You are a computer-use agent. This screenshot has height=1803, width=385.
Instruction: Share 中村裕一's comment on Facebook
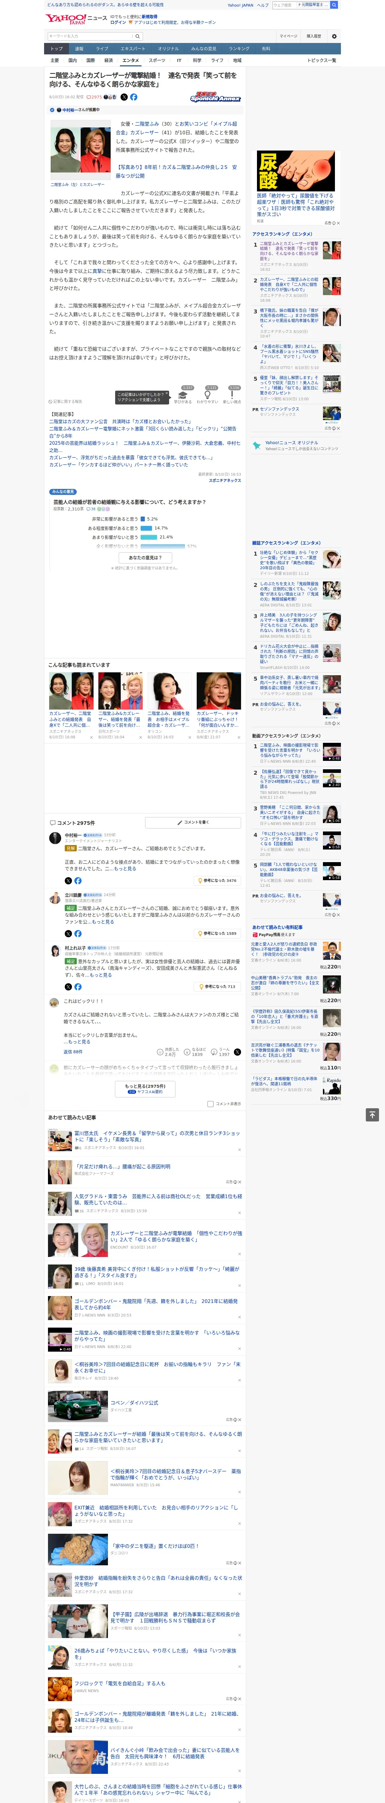coord(78,880)
